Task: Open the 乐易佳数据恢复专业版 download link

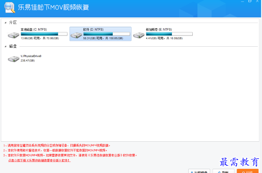Action: point(39,160)
